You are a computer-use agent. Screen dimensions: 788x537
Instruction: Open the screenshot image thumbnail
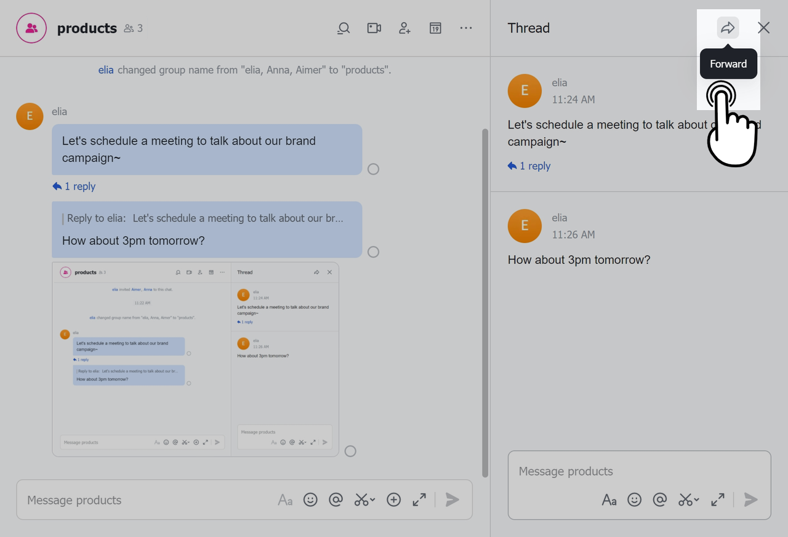[x=195, y=359]
